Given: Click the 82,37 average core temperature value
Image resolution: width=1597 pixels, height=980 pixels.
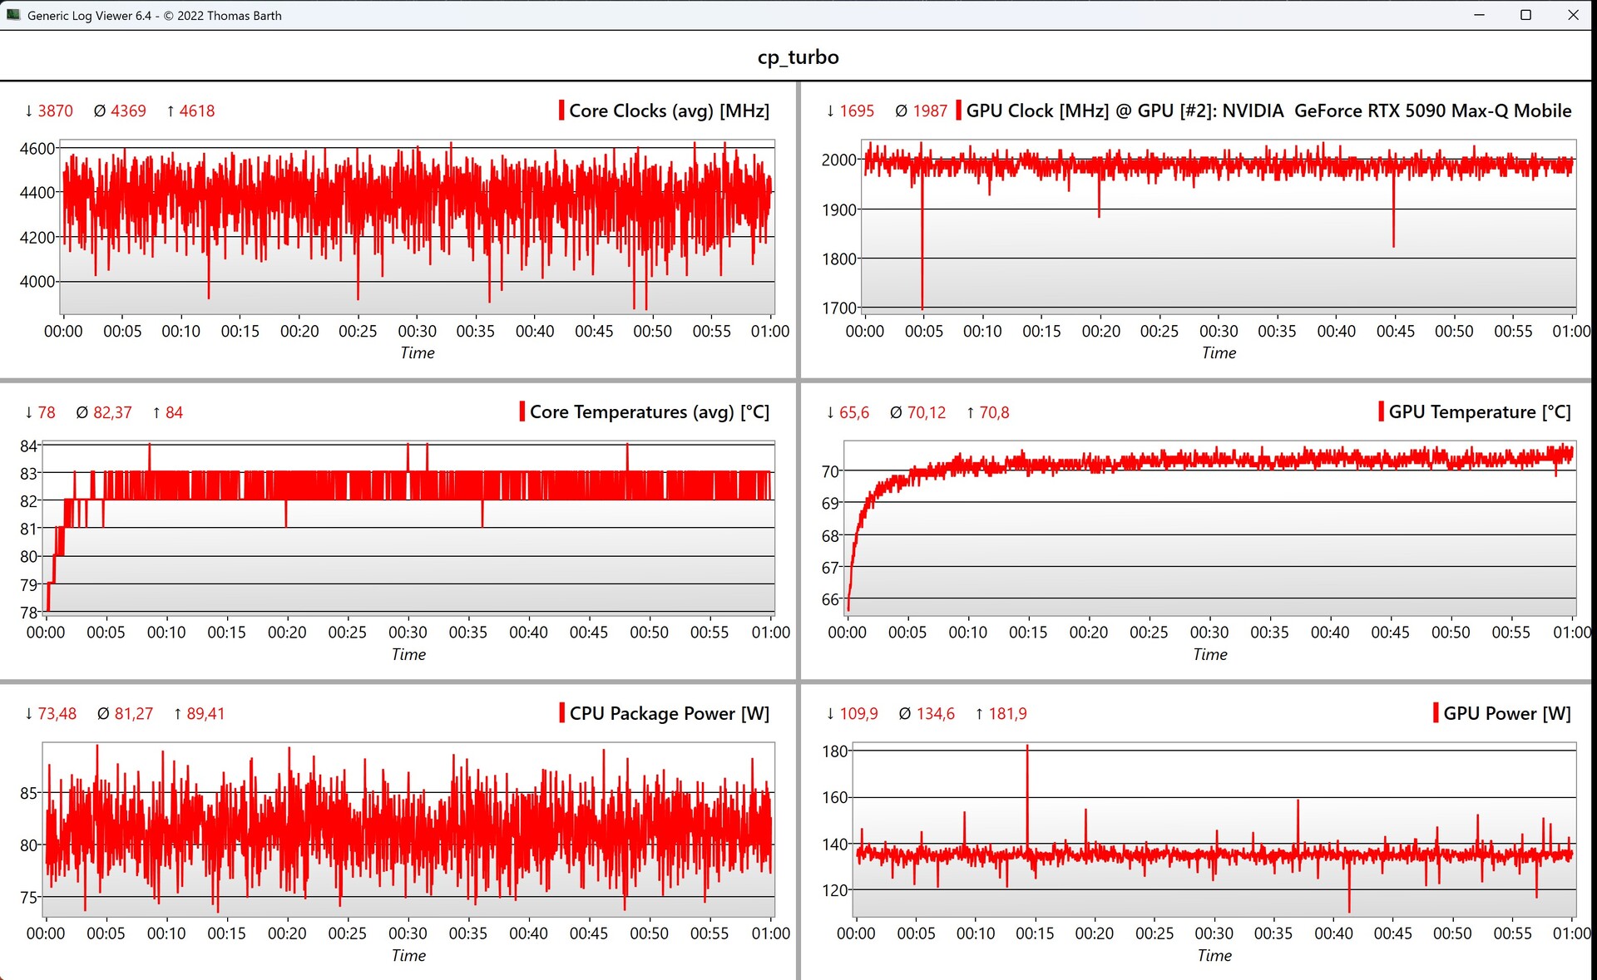Looking at the screenshot, I should click(112, 412).
